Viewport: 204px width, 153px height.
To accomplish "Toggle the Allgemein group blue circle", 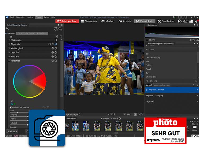I will pyautogui.click(x=56, y=44).
